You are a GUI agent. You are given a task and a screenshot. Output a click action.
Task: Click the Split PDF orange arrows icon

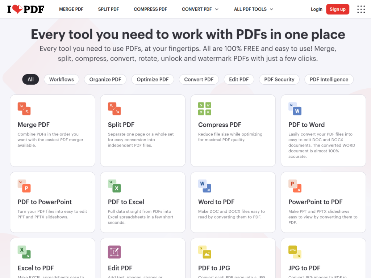point(114,109)
